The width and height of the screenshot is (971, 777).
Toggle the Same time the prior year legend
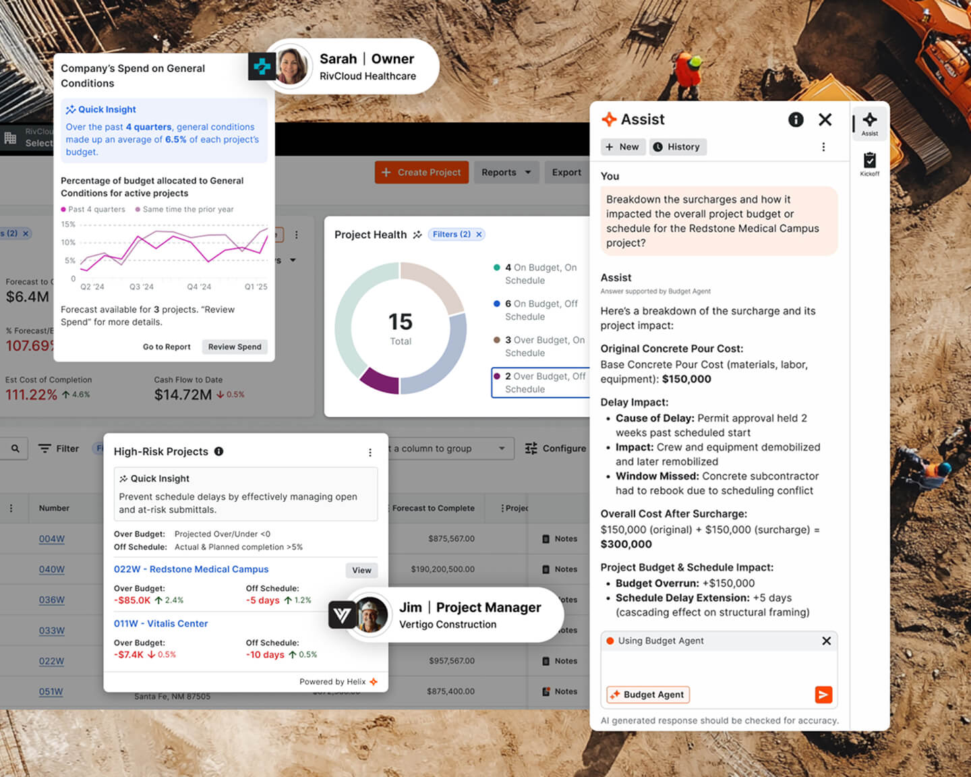[x=185, y=209]
